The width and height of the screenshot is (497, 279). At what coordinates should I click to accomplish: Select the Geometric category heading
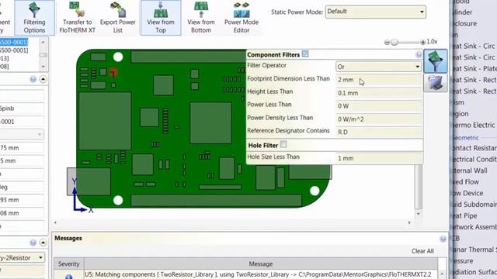[466, 138]
